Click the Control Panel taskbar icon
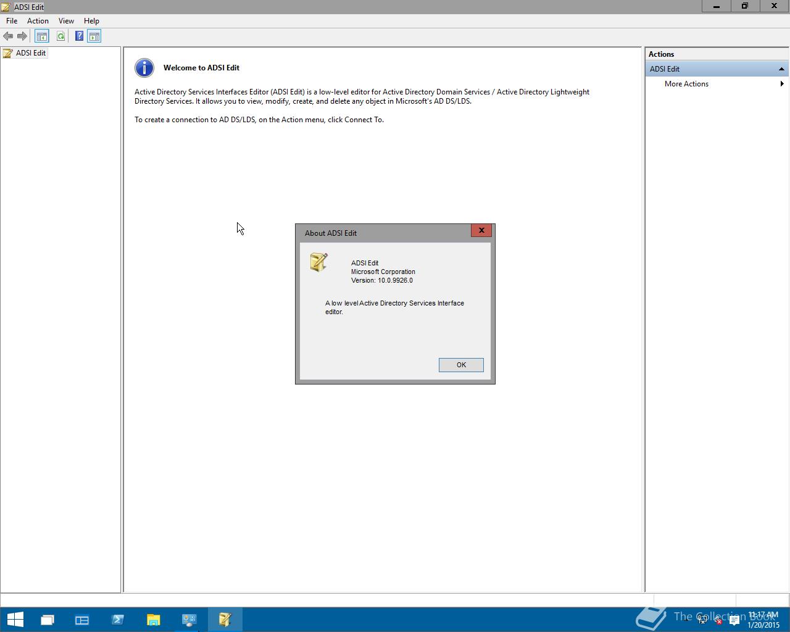The height and width of the screenshot is (632, 790). click(x=189, y=620)
